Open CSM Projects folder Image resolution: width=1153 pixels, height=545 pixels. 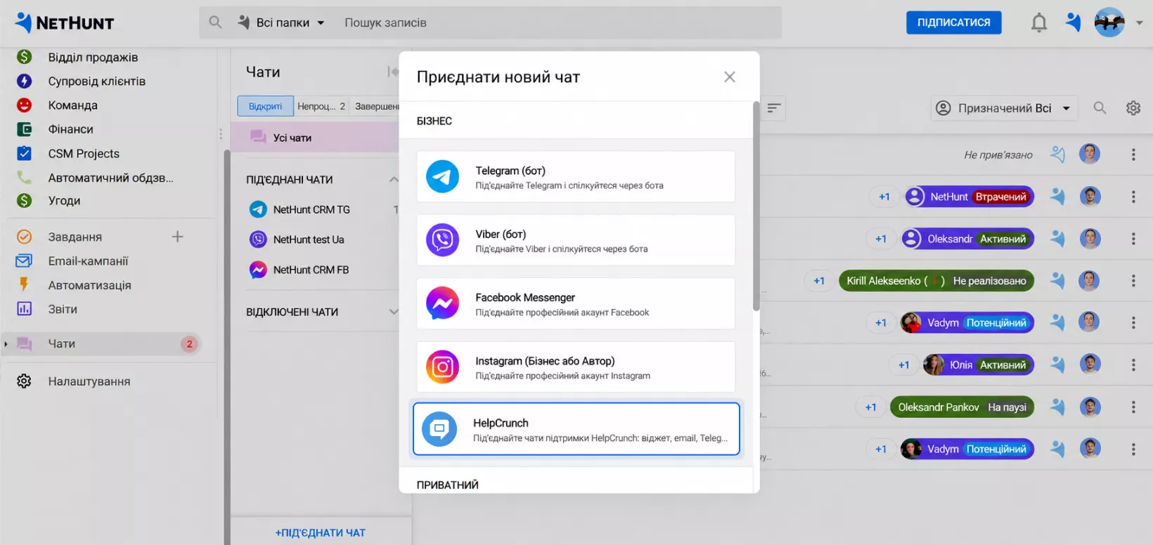(x=84, y=154)
